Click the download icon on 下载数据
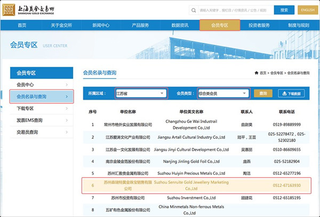The width and height of the screenshot is (320, 217). 284,94
